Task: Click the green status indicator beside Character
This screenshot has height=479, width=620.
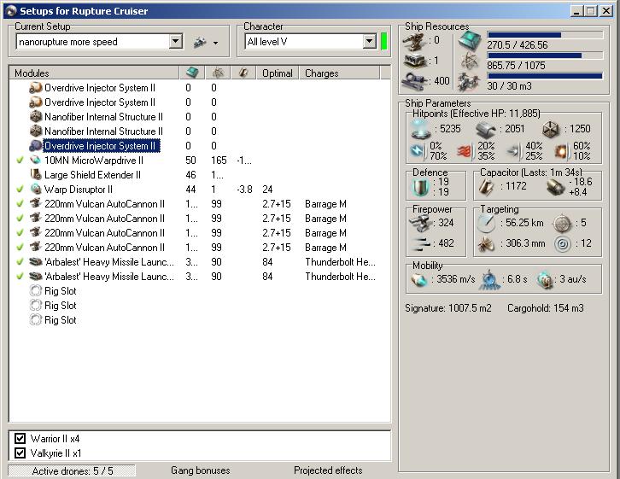Action: click(x=383, y=42)
